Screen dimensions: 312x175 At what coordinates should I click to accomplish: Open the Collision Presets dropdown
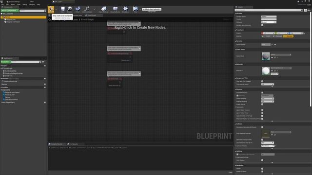pyautogui.click(x=268, y=146)
